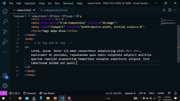
Task: Open the Explorer view in activity bar
Action: pyautogui.click(x=5, y=12)
